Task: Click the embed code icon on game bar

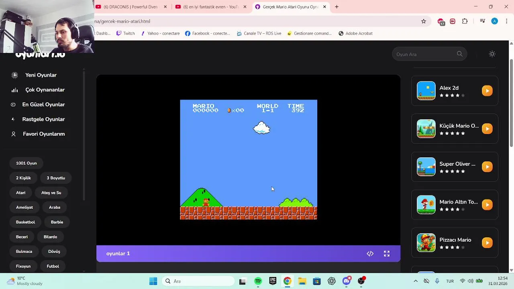Action: [x=370, y=254]
